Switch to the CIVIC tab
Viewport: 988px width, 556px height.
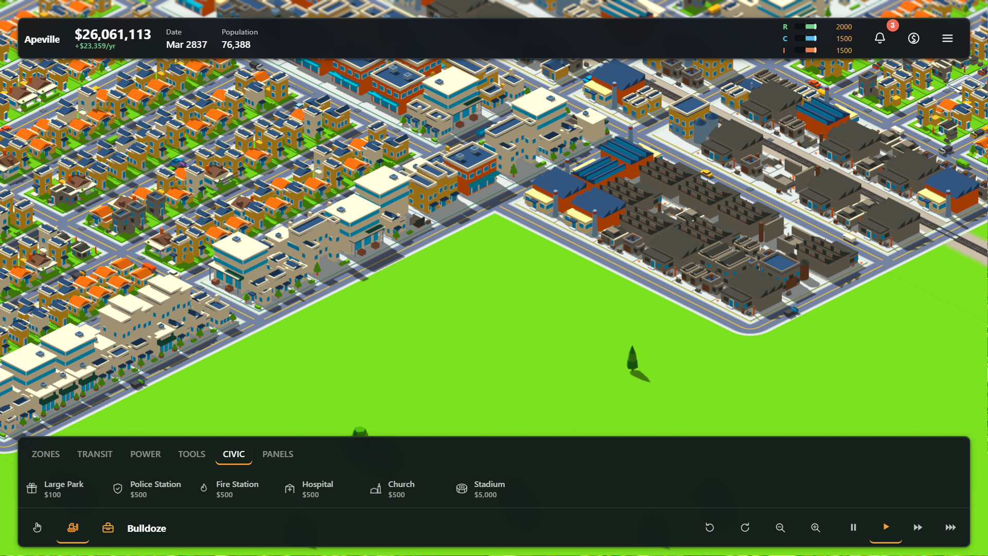click(234, 454)
